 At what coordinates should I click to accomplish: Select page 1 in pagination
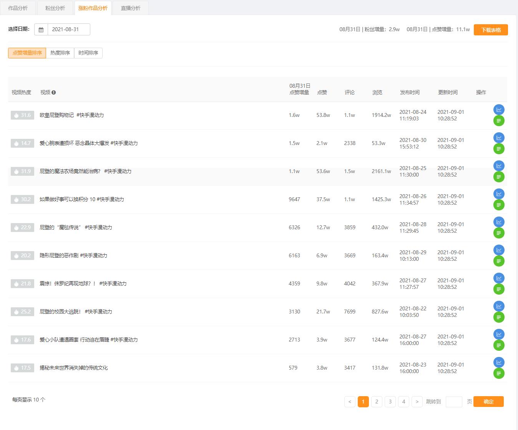click(x=363, y=402)
